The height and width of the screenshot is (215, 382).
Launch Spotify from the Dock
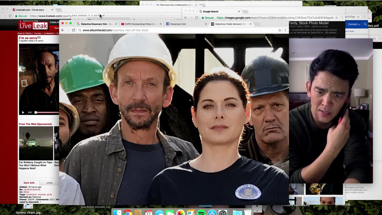[x=201, y=212]
